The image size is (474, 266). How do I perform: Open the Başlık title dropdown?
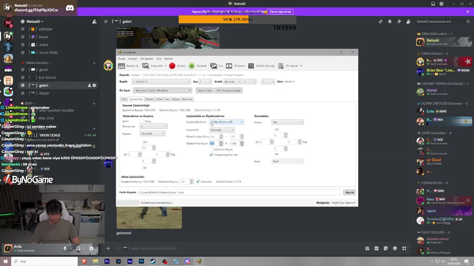pos(161,81)
